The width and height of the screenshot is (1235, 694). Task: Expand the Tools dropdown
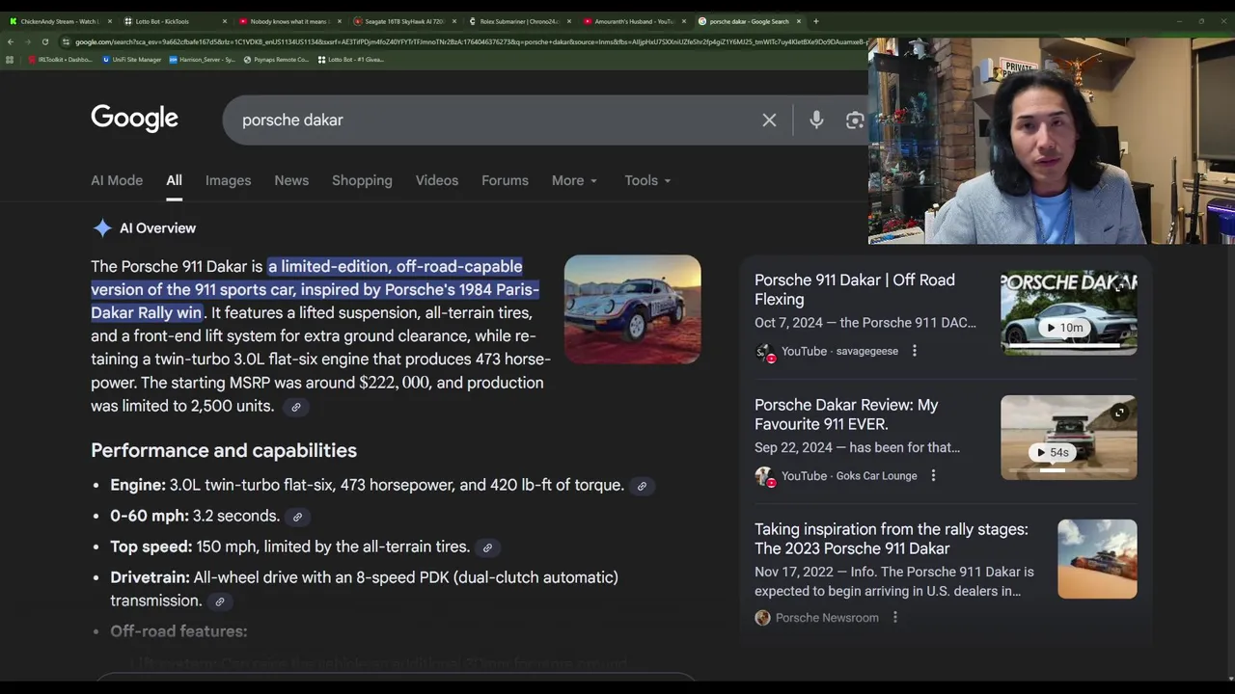click(647, 180)
